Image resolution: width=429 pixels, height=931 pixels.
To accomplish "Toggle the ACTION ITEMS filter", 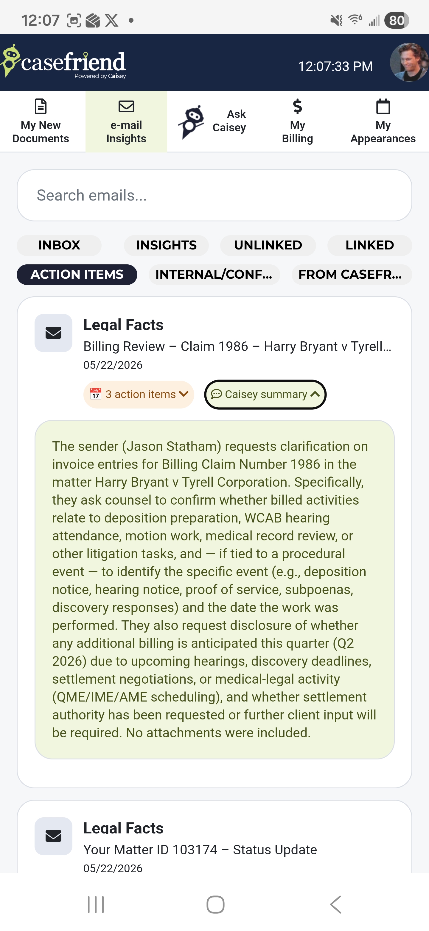I will tap(77, 275).
